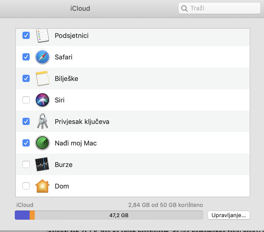Check the Burze checkbox

(26, 164)
